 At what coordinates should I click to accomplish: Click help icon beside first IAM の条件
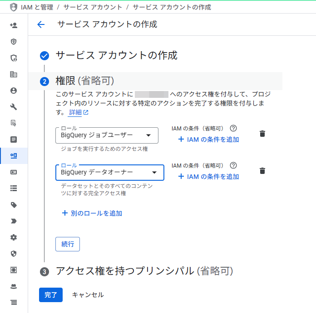pyautogui.click(x=233, y=129)
